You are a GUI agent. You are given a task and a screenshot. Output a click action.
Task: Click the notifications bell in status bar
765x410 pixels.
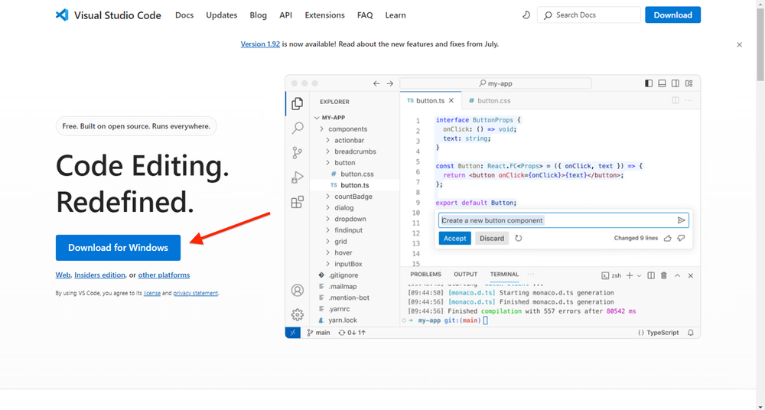tap(690, 333)
